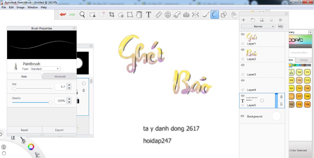This screenshot has width=314, height=158.
Task: Toggle the lock circle on Layer1
Action: [243, 43]
